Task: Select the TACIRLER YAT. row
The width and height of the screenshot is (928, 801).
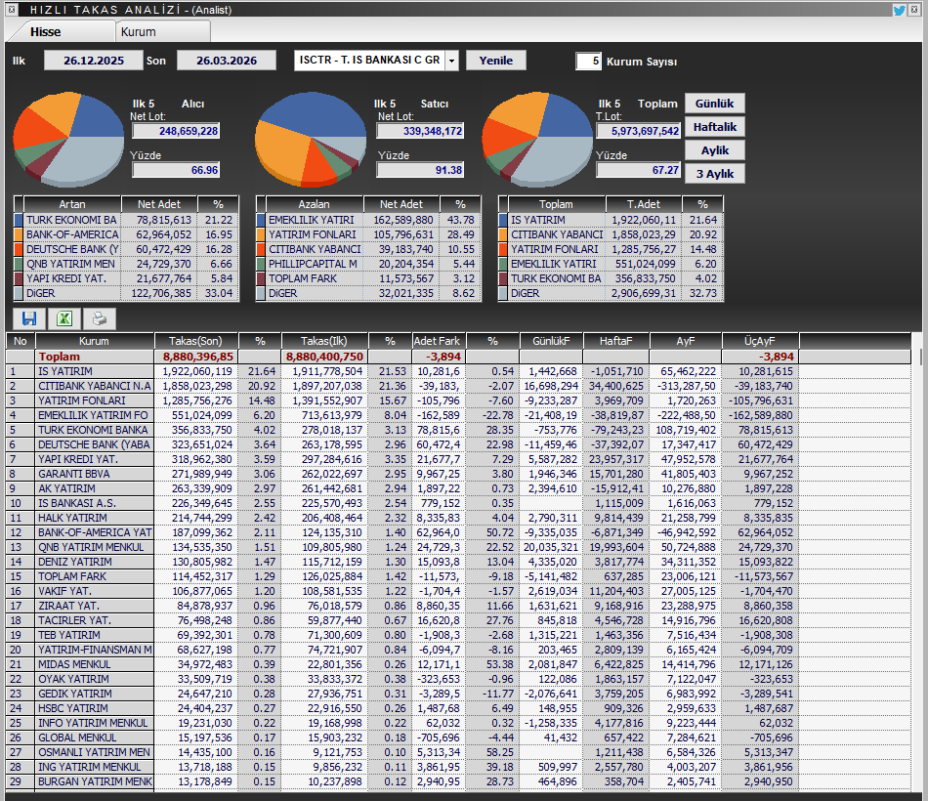Action: (458, 620)
